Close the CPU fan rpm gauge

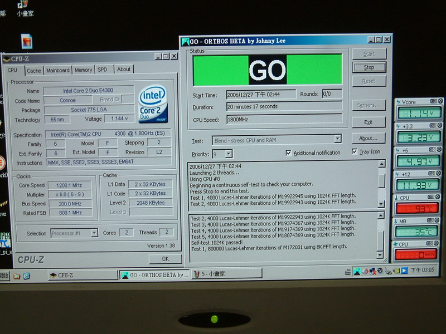(437, 243)
